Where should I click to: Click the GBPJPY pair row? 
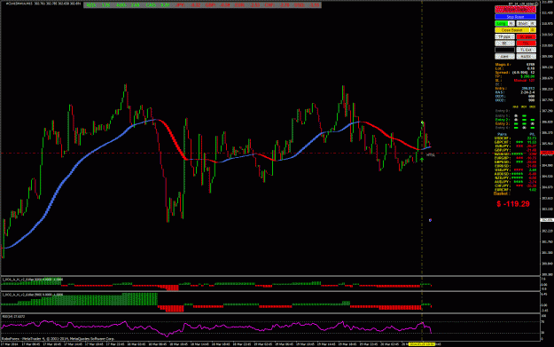[516, 150]
